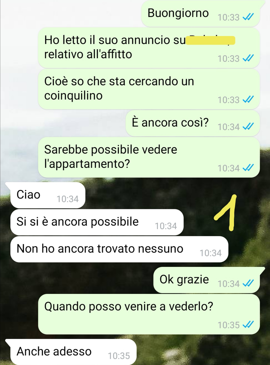Select 'Si si è ancora possibile' message
The image size is (270, 365).
click(x=97, y=222)
